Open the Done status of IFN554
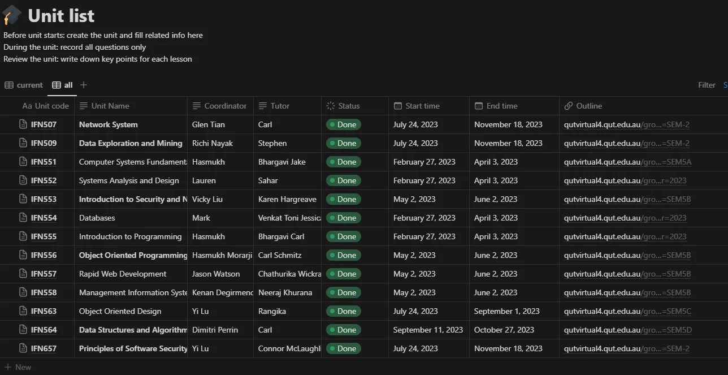 [x=343, y=218]
